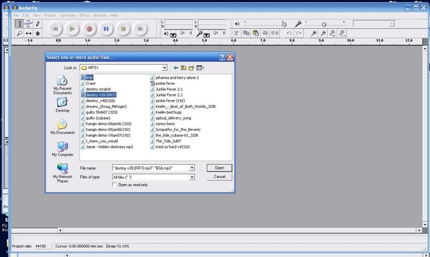This screenshot has width=430, height=257.
Task: Select the file optical_delivery_song
Action: coord(173,118)
